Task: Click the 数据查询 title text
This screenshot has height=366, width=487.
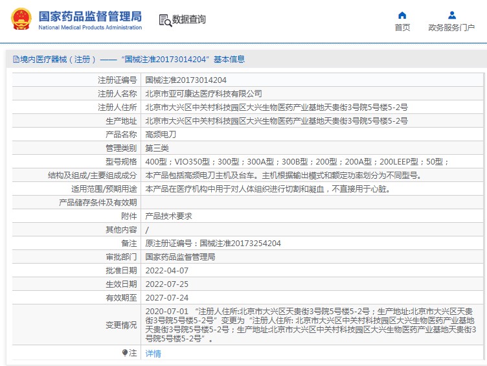Action: pyautogui.click(x=189, y=19)
